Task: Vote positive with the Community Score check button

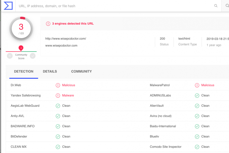Action: [33, 56]
